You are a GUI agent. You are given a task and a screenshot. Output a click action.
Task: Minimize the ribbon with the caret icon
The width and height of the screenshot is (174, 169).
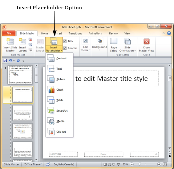click(x=164, y=33)
